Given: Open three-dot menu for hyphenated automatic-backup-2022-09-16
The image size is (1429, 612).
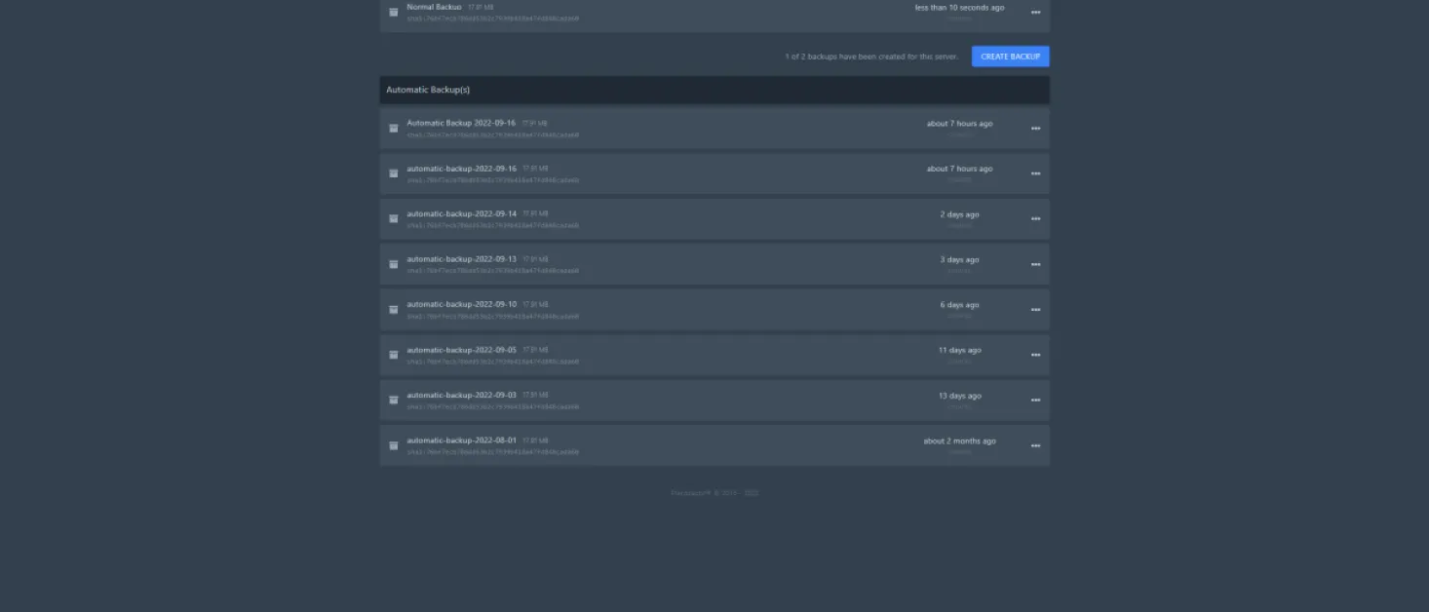Looking at the screenshot, I should (1035, 173).
